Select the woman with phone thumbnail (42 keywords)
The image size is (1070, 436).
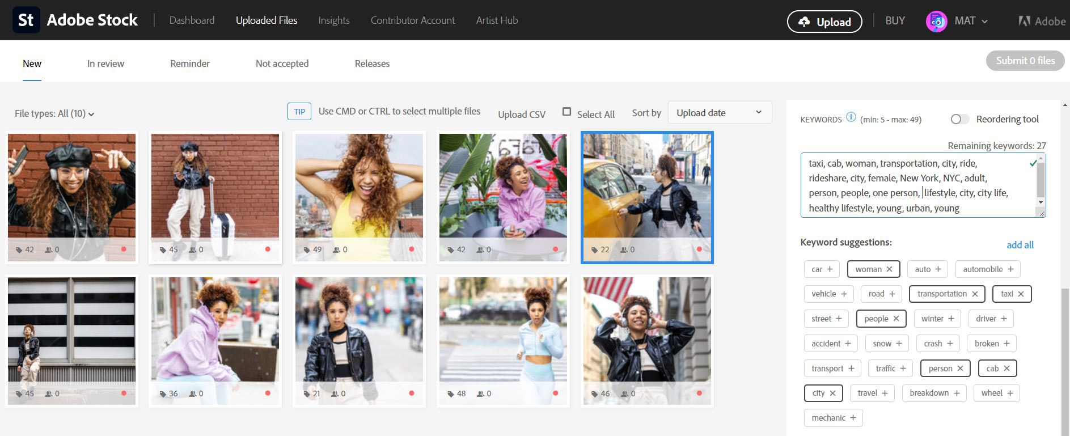71,197
